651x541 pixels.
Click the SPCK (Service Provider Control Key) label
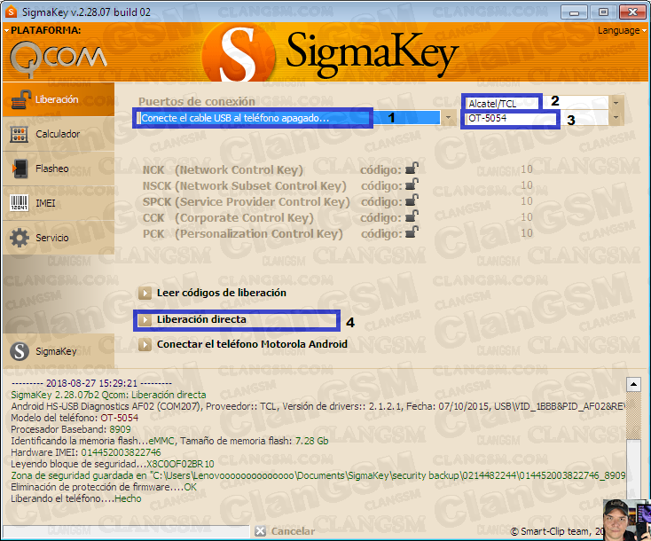(x=247, y=202)
